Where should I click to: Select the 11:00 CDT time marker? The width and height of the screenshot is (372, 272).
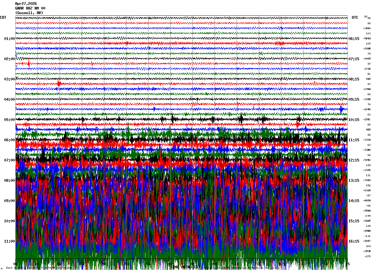point(10,241)
